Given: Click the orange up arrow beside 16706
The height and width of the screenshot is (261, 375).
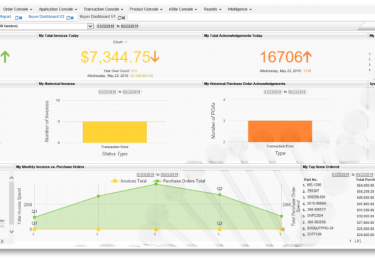Looking at the screenshot, I should tap(307, 57).
